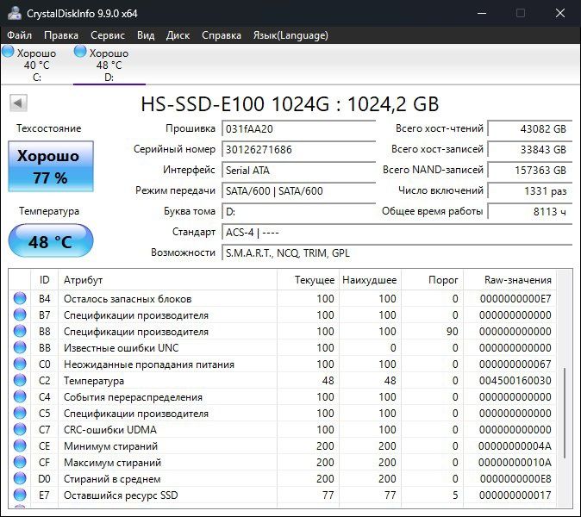
Task: Select row Осталось запасных блоков
Action: pos(283,298)
